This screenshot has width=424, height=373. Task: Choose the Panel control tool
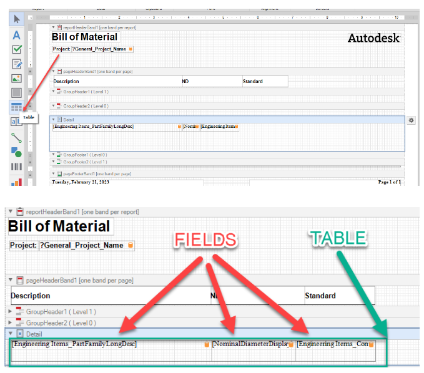[17, 93]
